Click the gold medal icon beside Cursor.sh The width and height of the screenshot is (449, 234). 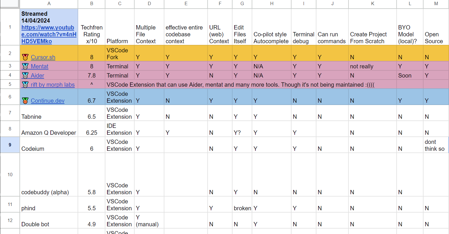tap(25, 57)
